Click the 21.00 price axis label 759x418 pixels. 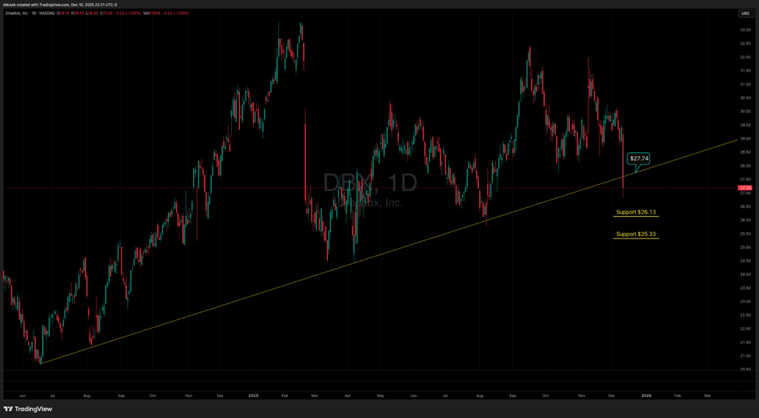(744, 356)
